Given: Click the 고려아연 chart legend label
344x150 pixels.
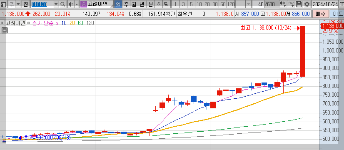Looking at the screenshot, I should pos(15,23).
